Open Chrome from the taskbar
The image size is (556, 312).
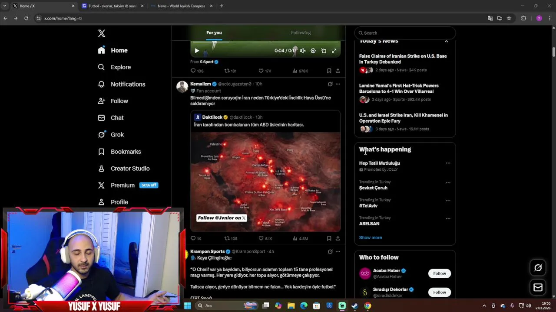tap(367, 305)
